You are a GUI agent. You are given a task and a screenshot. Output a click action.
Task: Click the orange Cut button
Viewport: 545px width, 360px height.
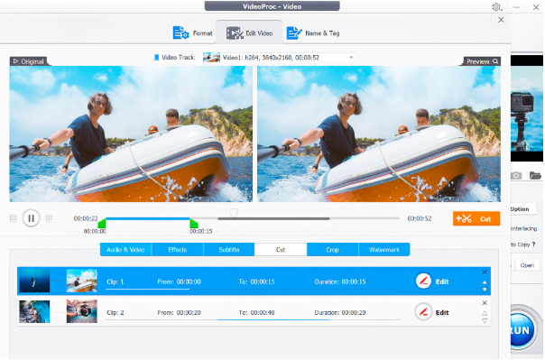click(x=476, y=218)
